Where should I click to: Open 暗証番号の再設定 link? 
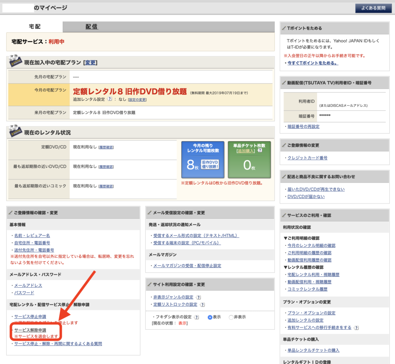(x=303, y=126)
